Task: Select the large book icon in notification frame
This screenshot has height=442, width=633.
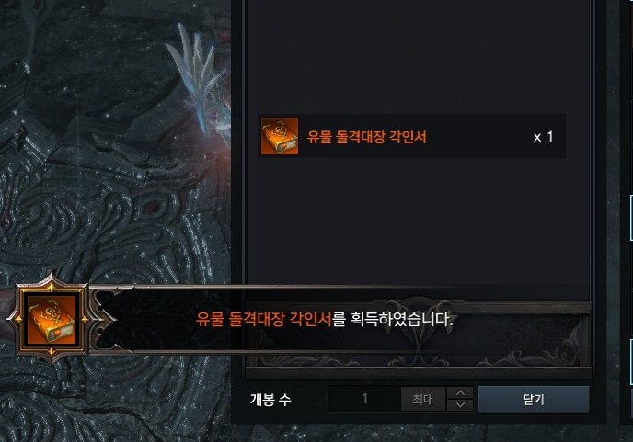Action: click(52, 320)
